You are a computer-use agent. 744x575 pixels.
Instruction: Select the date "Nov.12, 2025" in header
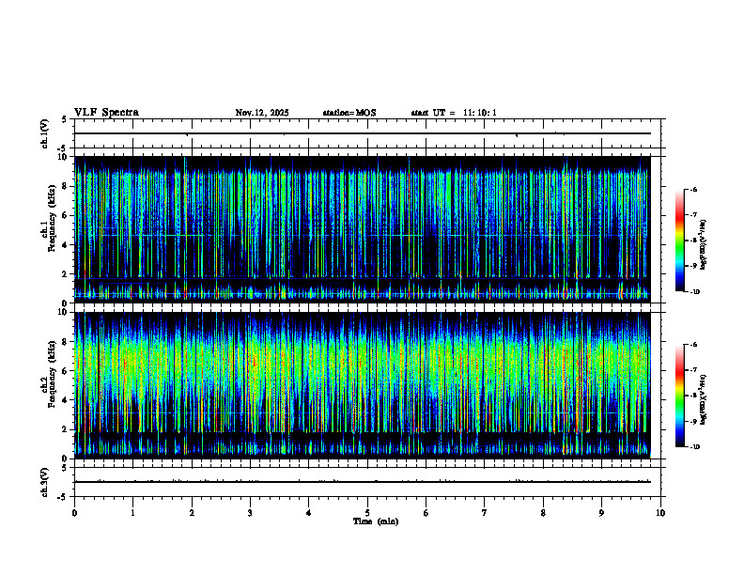click(262, 113)
